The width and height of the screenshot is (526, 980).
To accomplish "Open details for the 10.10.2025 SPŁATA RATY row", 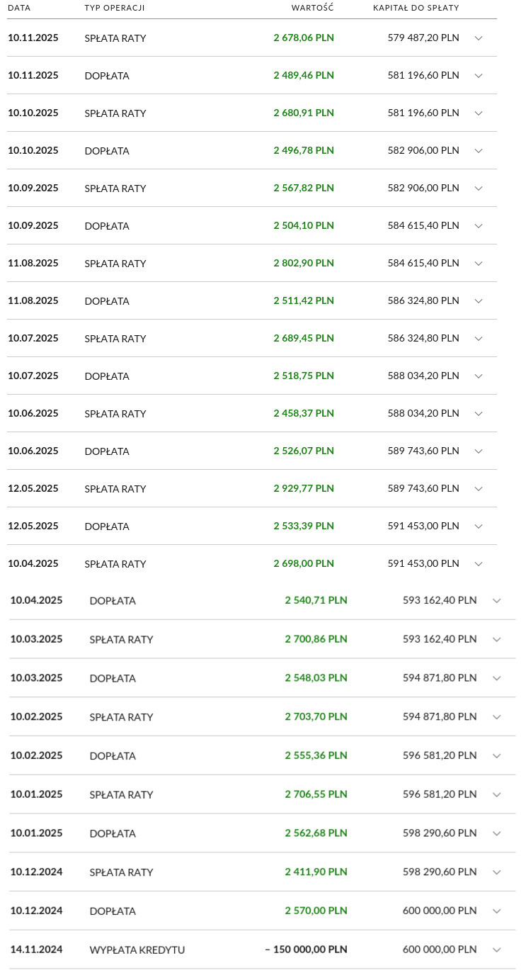I will point(478,113).
